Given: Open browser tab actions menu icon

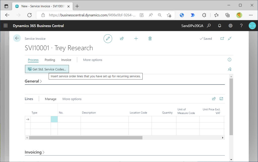Looking at the screenshot, I should point(6,6).
